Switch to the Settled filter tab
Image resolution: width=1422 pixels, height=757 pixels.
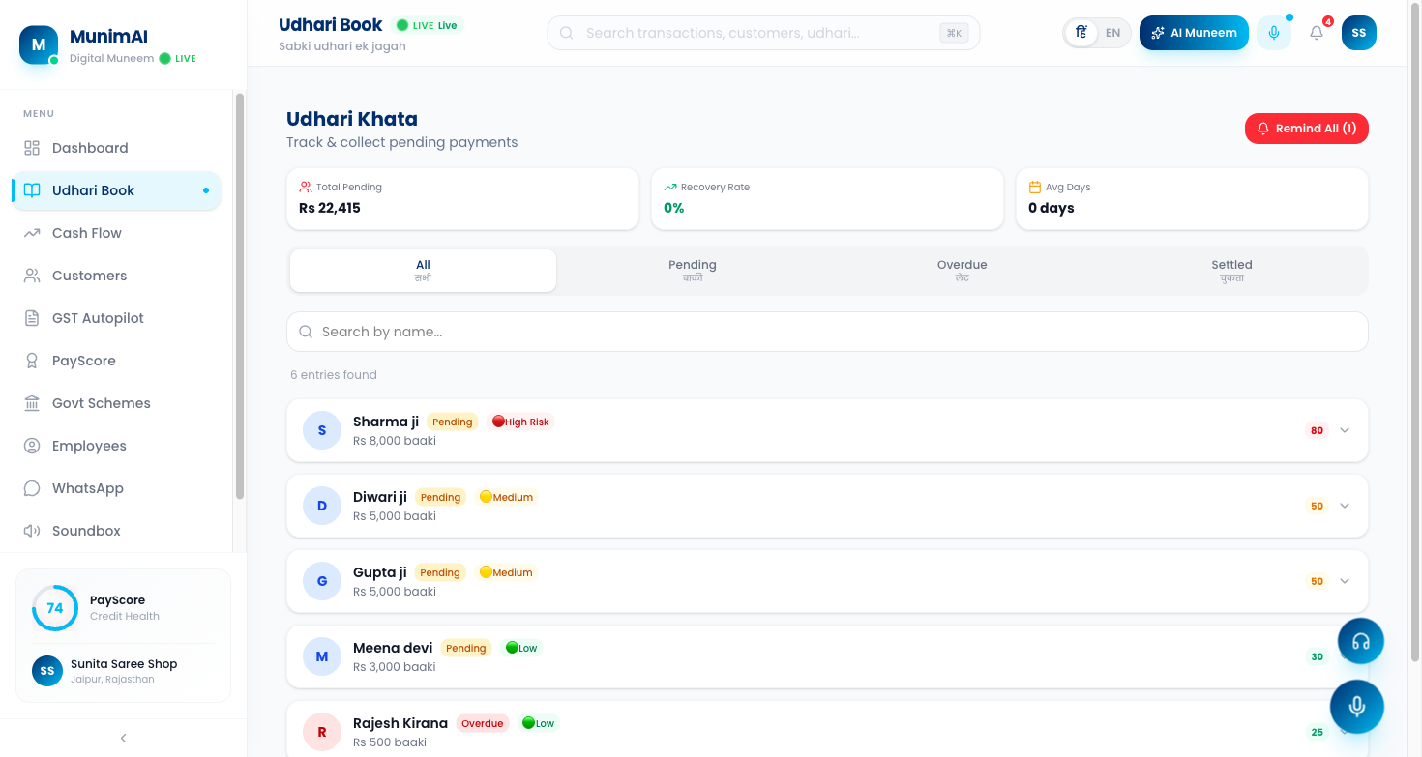(1230, 270)
